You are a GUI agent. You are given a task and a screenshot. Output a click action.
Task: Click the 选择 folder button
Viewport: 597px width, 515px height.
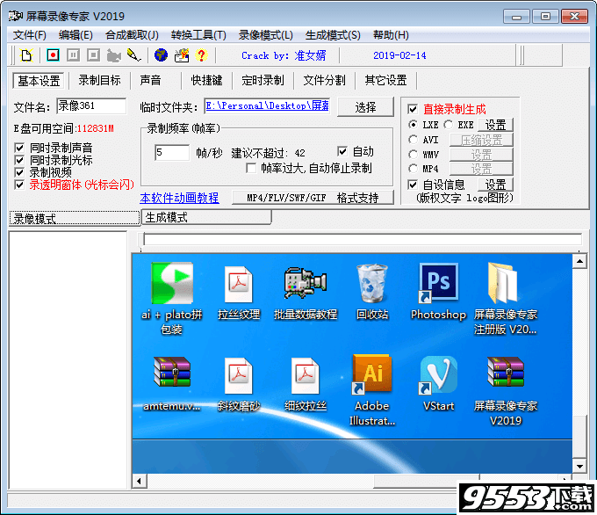click(365, 107)
